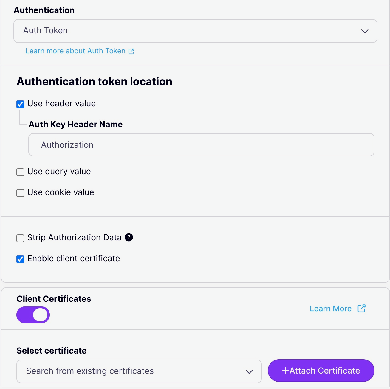
Task: Open the Auth Token authentication dropdown
Action: point(195,31)
